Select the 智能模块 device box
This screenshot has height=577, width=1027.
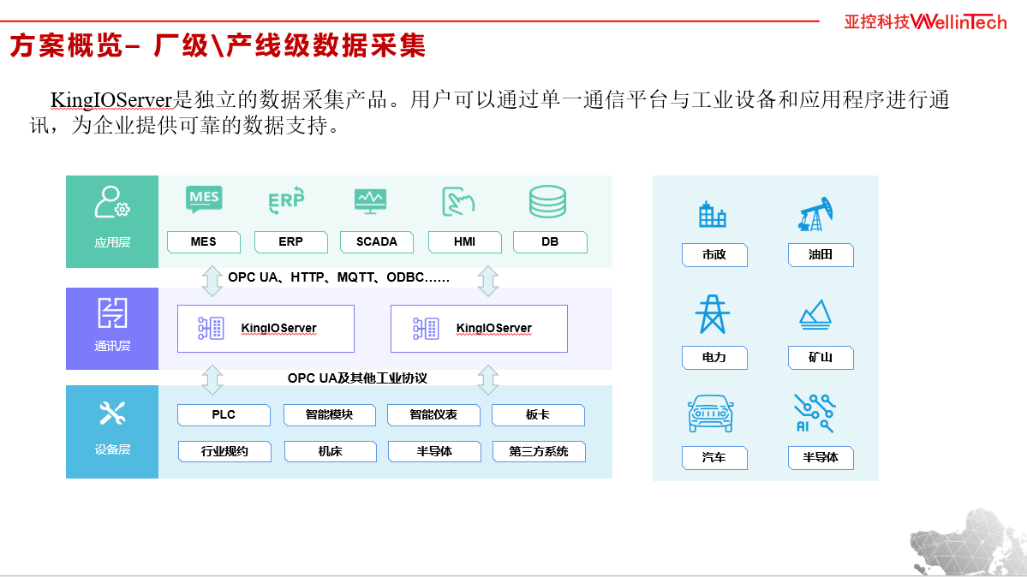pyautogui.click(x=330, y=415)
